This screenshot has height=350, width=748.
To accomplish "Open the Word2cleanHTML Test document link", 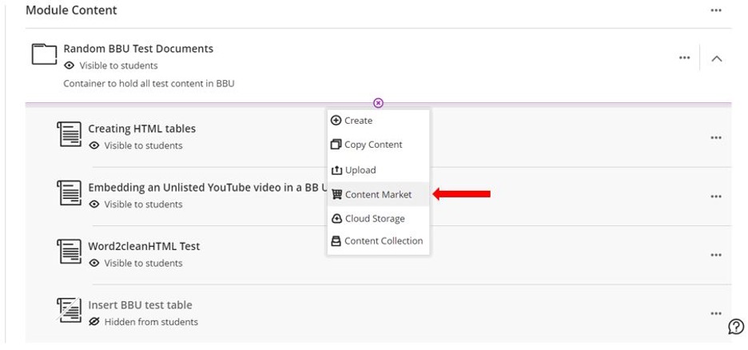I will (x=144, y=246).
